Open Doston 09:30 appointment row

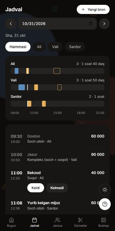[57, 139]
